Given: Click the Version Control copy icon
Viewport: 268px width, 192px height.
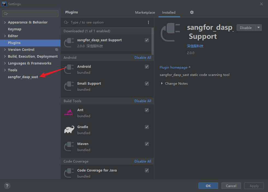Looking at the screenshot, I should point(56,50).
